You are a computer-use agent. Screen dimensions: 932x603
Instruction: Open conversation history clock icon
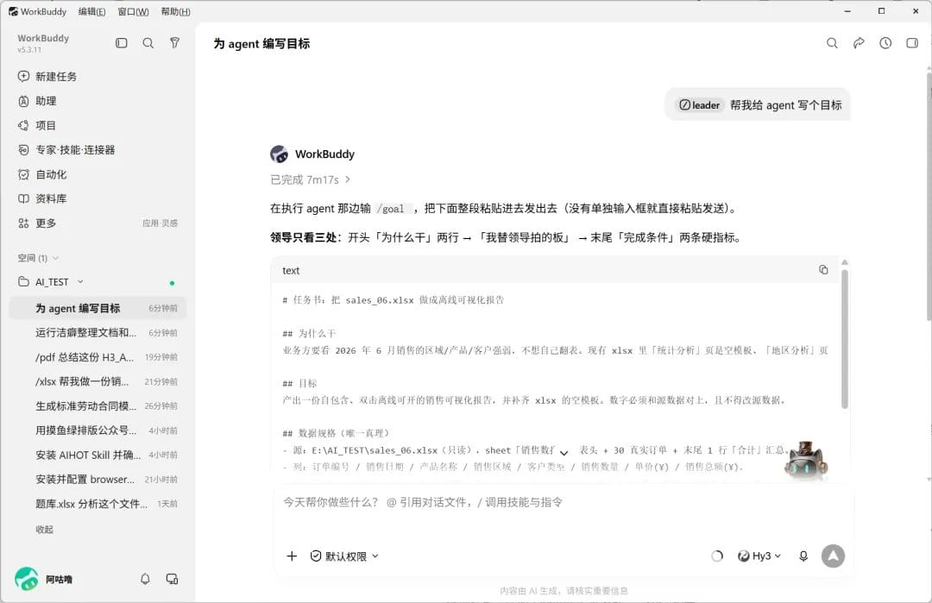point(885,43)
